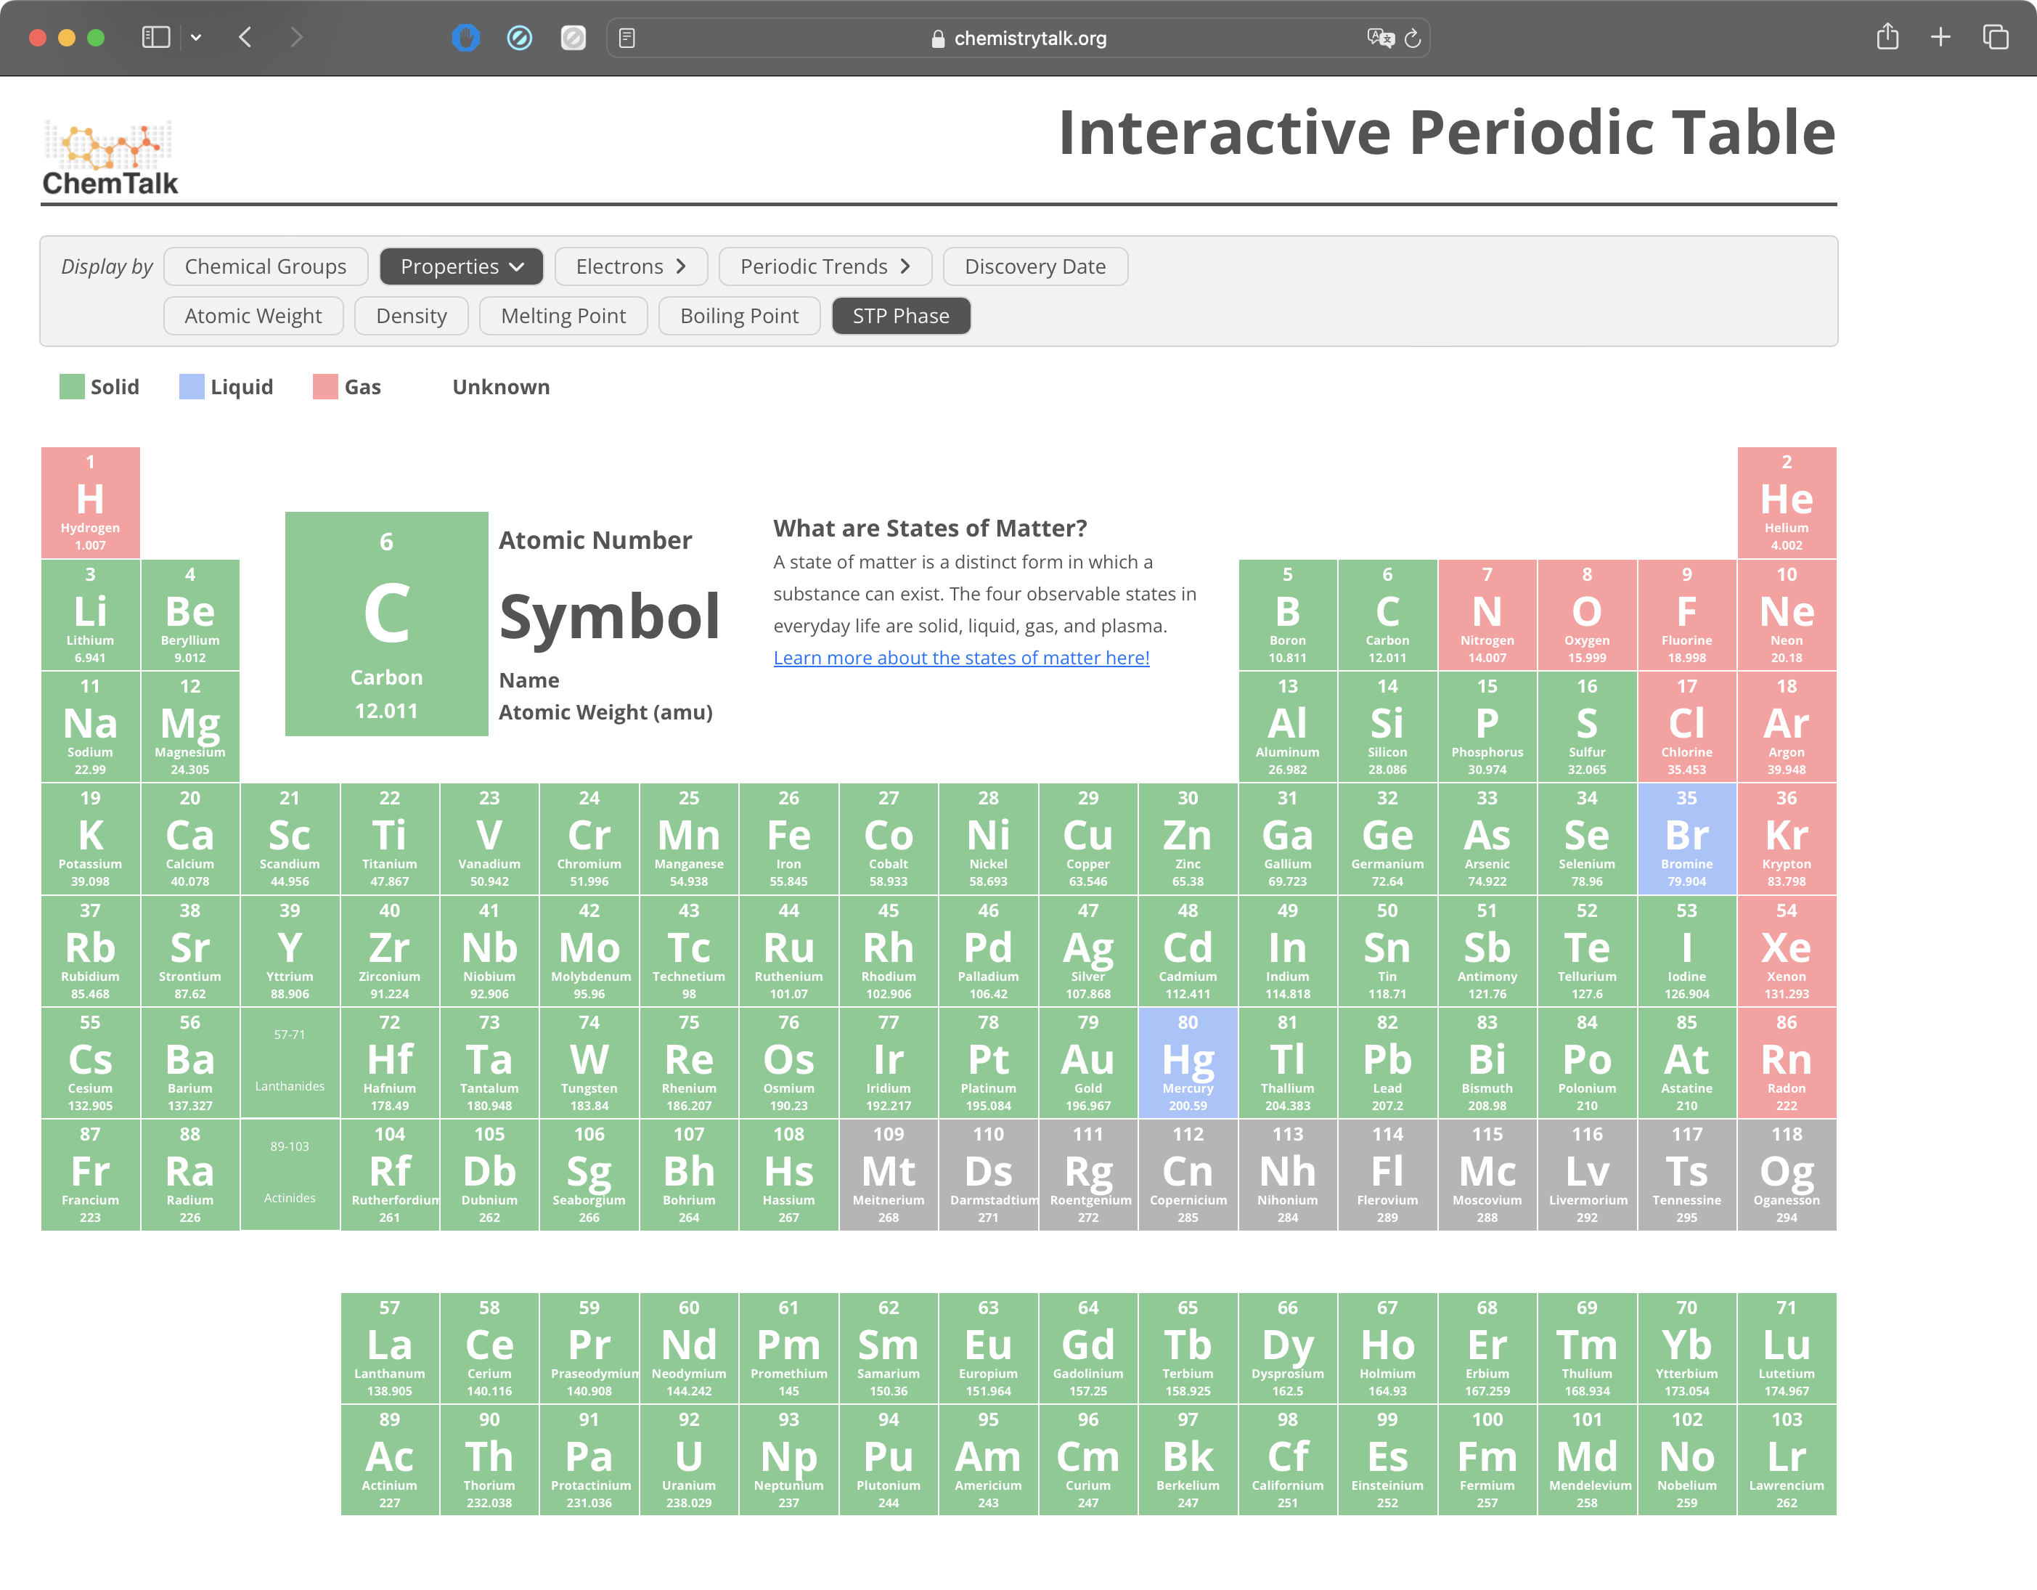Select the Oganesson element tile

coord(1786,1175)
